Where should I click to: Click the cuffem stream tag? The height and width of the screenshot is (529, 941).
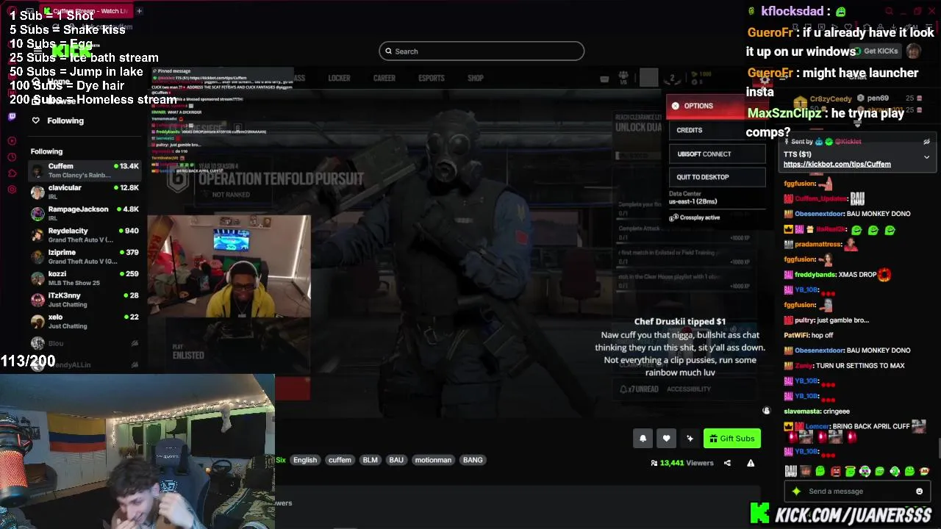click(x=340, y=460)
